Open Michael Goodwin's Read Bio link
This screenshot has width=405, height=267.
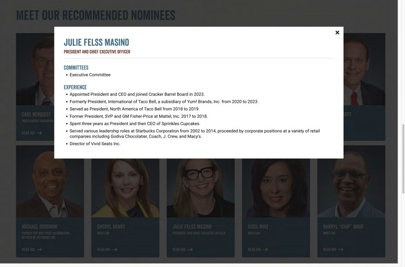(x=32, y=249)
